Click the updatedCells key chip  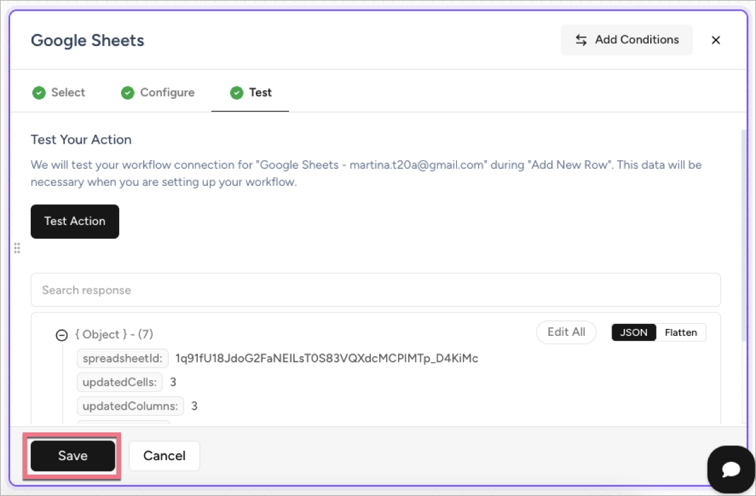(119, 382)
